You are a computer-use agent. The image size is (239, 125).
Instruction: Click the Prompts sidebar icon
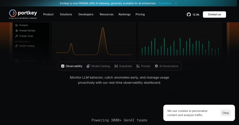tap(16, 25)
